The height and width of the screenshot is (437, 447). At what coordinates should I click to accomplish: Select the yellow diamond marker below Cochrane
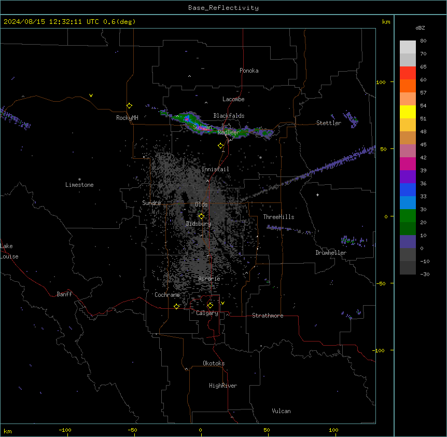(x=176, y=306)
